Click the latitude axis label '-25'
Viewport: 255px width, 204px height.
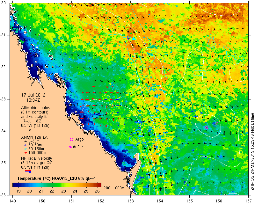click(x=3, y=163)
